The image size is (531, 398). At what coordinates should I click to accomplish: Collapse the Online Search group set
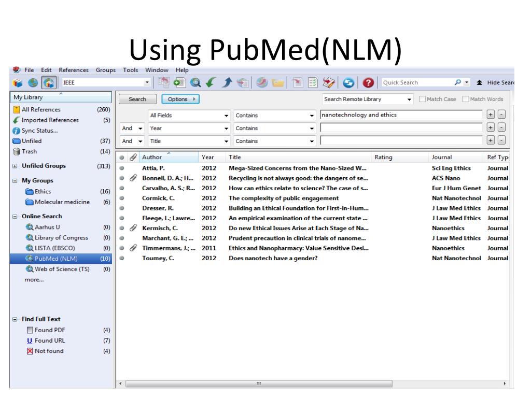[15, 216]
